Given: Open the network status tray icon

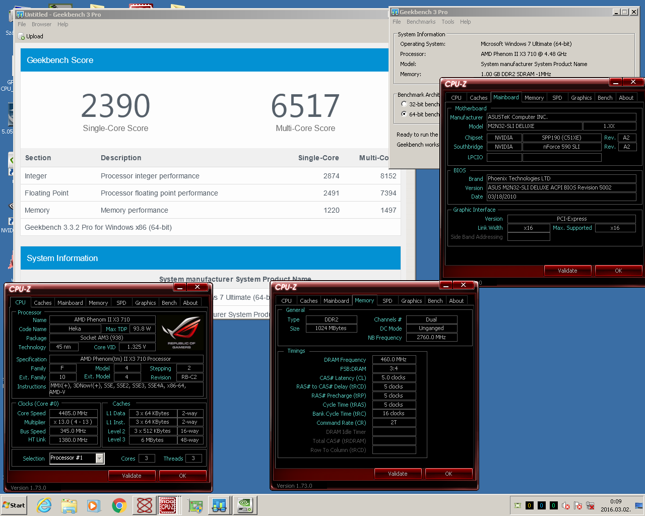Looking at the screenshot, I should [590, 505].
